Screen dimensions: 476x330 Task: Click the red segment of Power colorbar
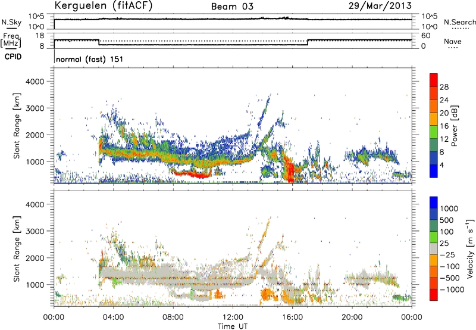pyautogui.click(x=434, y=80)
